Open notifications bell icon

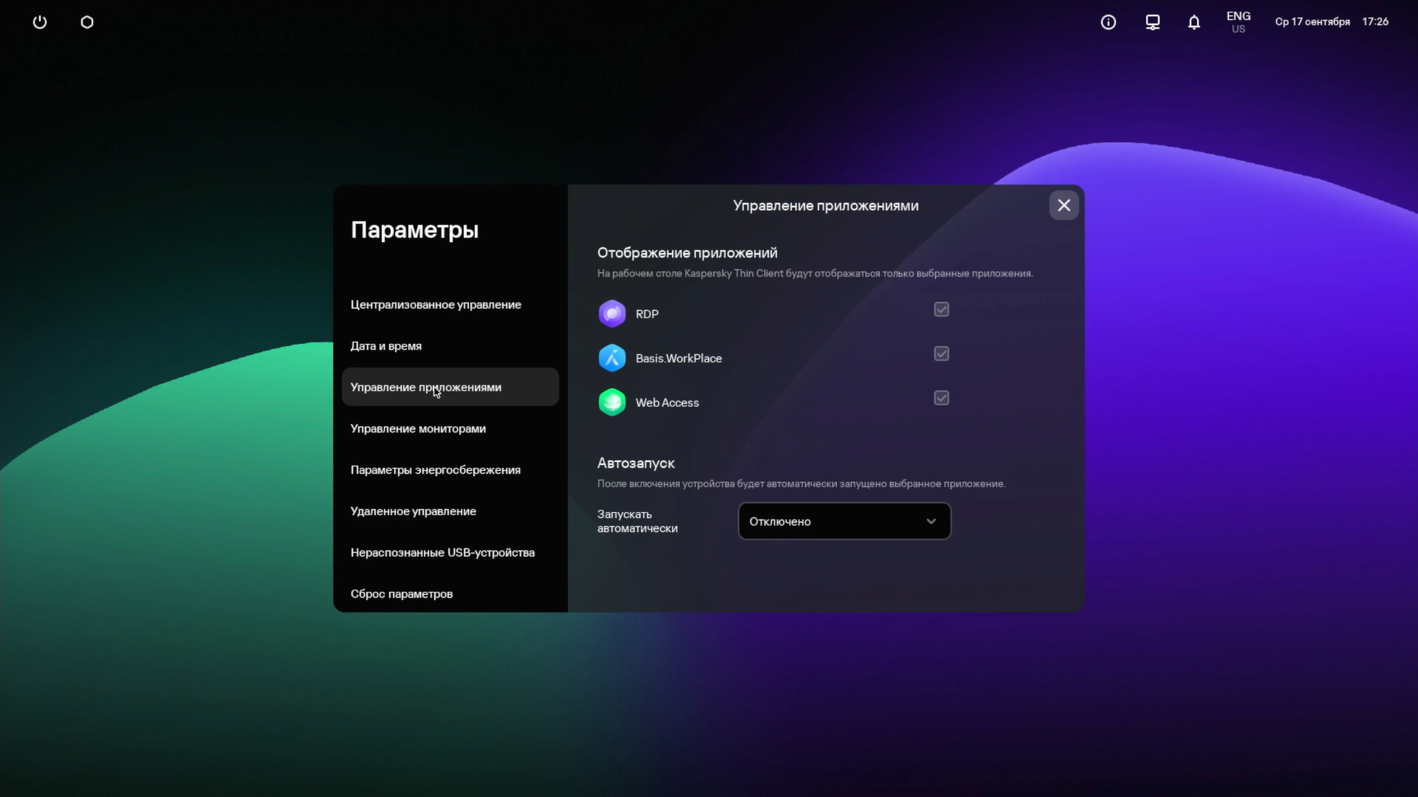pyautogui.click(x=1193, y=22)
